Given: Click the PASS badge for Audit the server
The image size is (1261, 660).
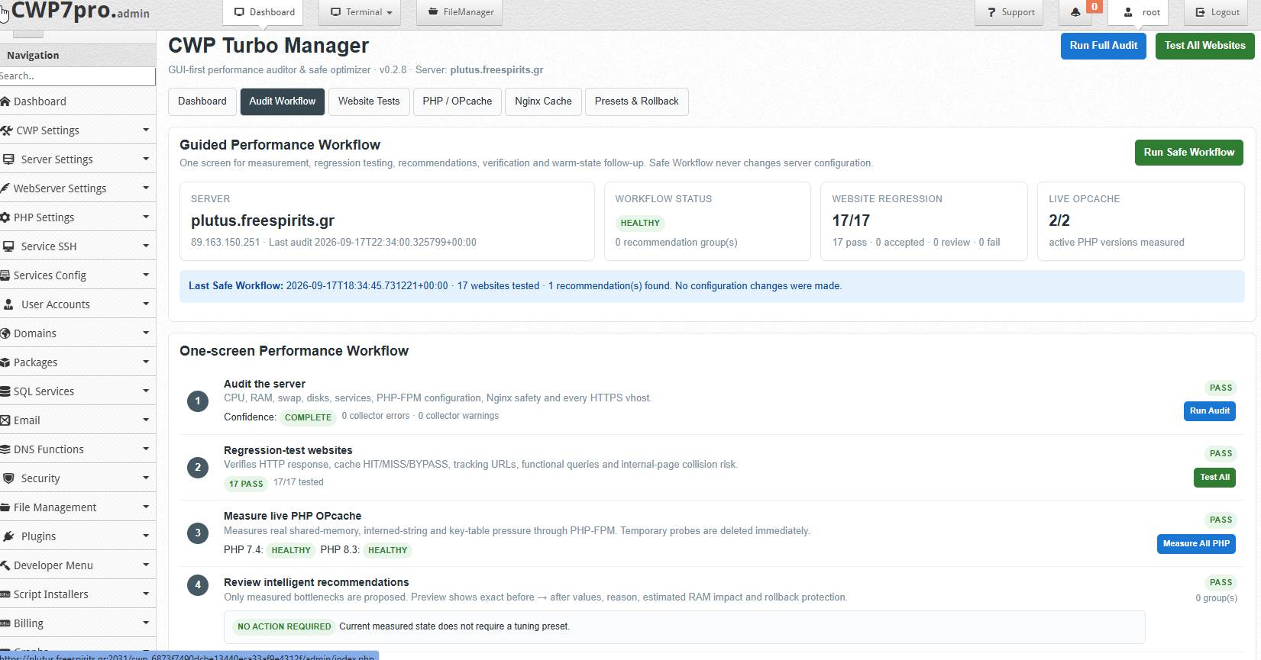Looking at the screenshot, I should point(1221,388).
